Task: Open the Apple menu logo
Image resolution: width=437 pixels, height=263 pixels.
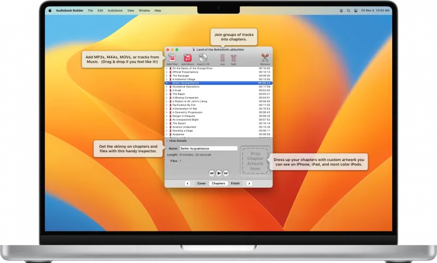Action: 50,10
